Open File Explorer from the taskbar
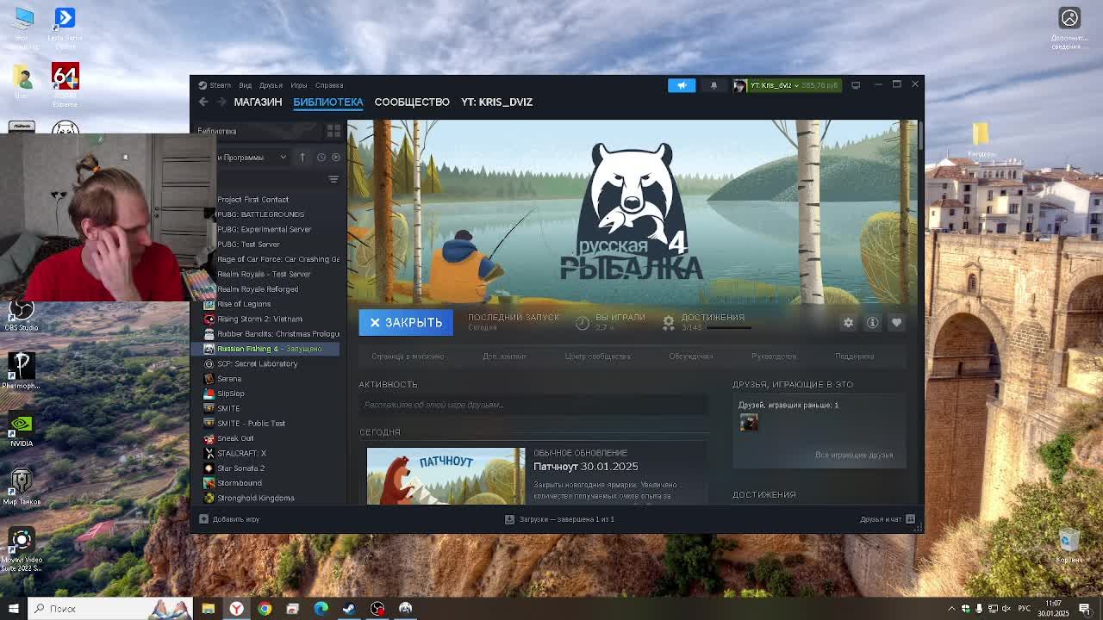The height and width of the screenshot is (620, 1103). [x=208, y=608]
